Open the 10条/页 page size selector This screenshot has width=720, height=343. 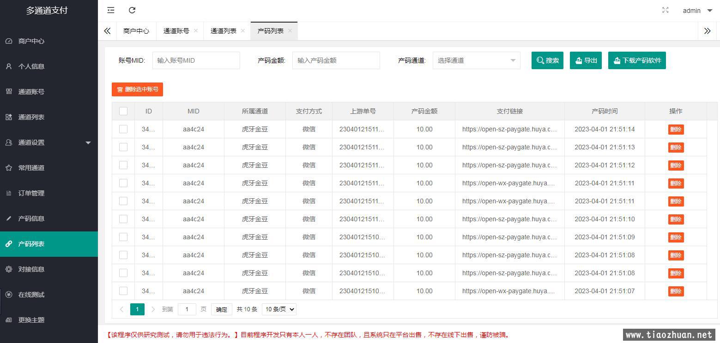point(279,309)
